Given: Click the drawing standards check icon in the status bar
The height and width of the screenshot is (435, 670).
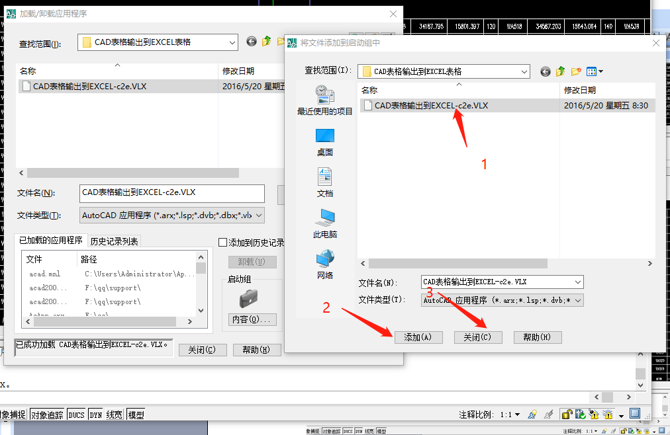Looking at the screenshot, I should pos(581,414).
